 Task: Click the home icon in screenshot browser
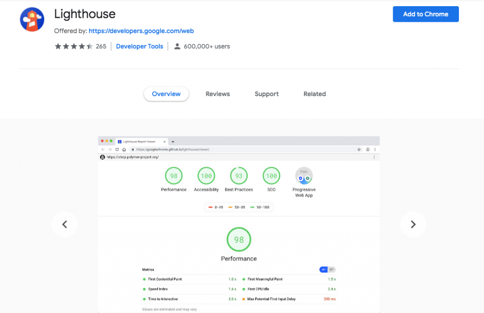[124, 149]
